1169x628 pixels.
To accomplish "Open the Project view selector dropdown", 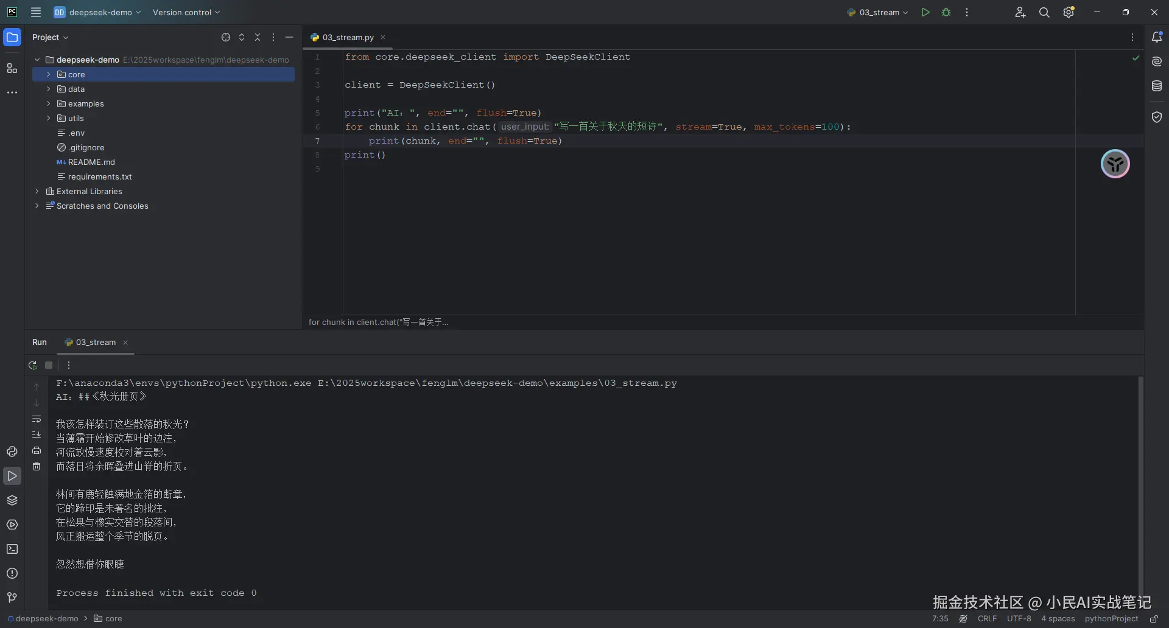I will pos(51,37).
